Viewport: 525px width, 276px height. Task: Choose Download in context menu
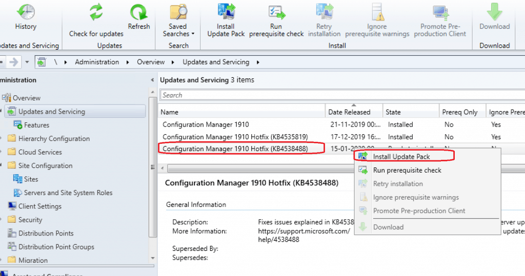pyautogui.click(x=428, y=227)
